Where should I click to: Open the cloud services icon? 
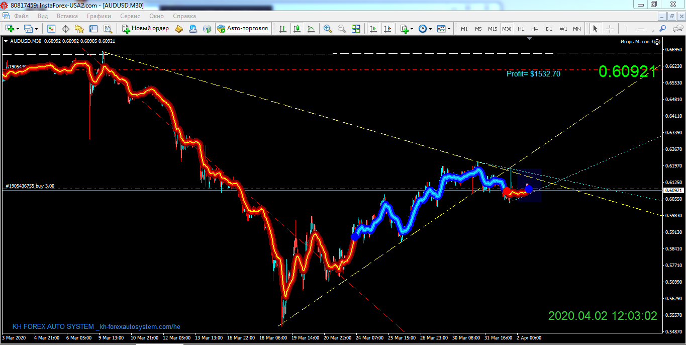point(192,29)
